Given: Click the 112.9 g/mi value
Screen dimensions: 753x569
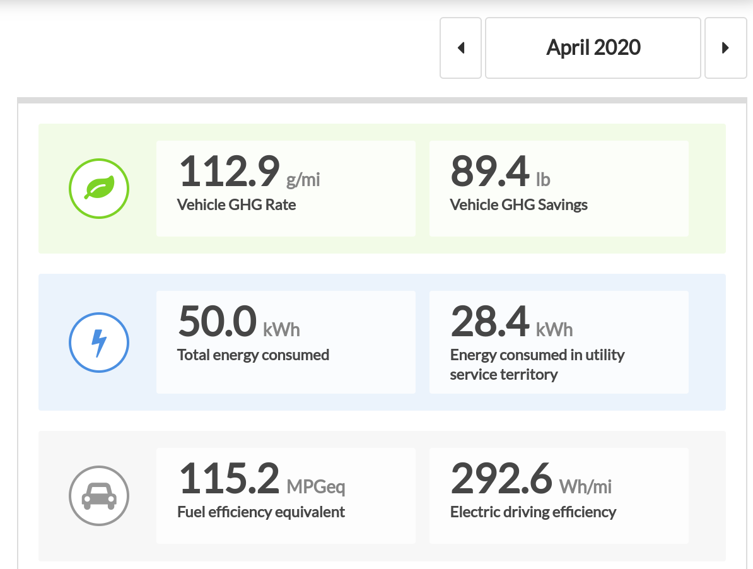Looking at the screenshot, I should pyautogui.click(x=229, y=172).
